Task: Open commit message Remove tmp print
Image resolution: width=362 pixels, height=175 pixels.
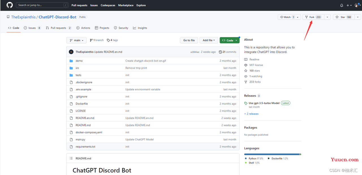Action: click(x=136, y=68)
